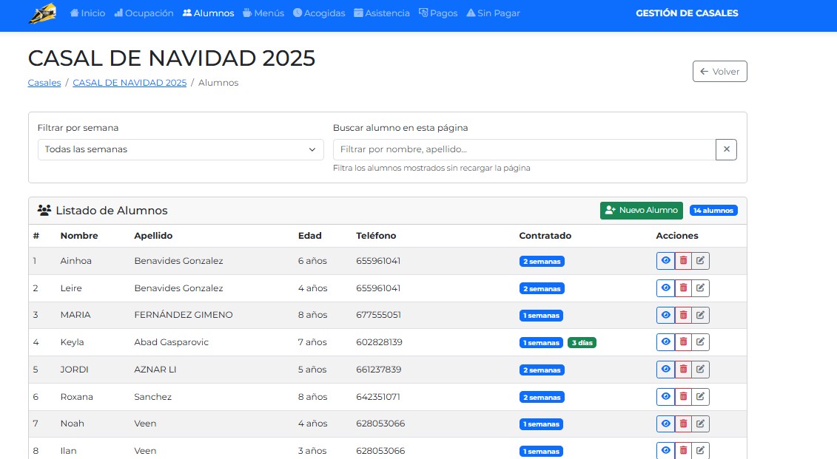Click the app logo in the navbar
This screenshot has width=837, height=459.
pyautogui.click(x=43, y=13)
